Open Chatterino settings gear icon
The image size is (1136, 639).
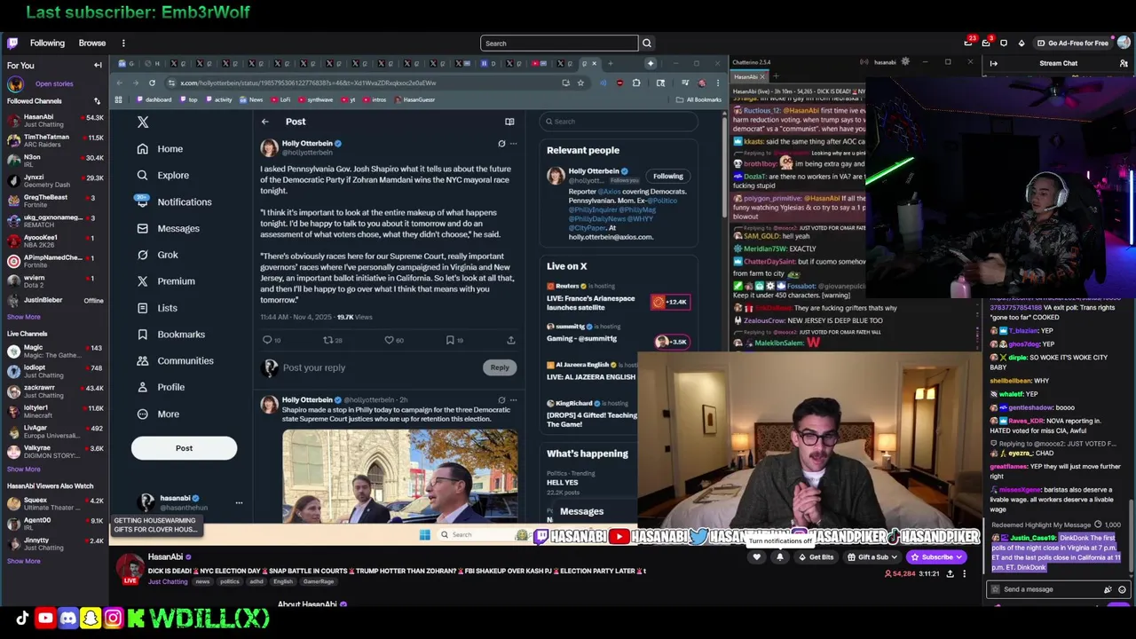pyautogui.click(x=904, y=62)
